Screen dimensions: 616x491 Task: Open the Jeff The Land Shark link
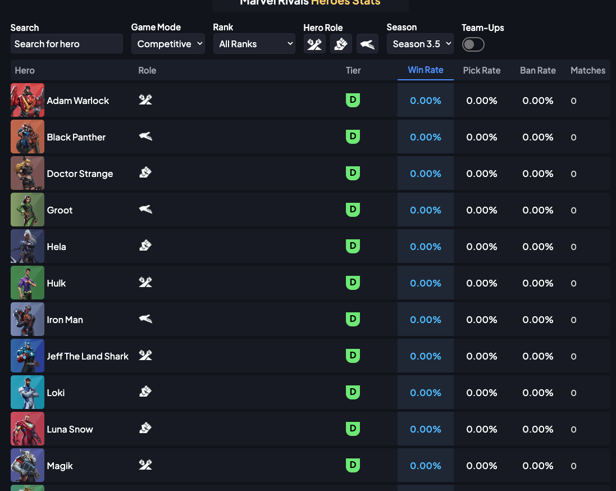(88, 356)
